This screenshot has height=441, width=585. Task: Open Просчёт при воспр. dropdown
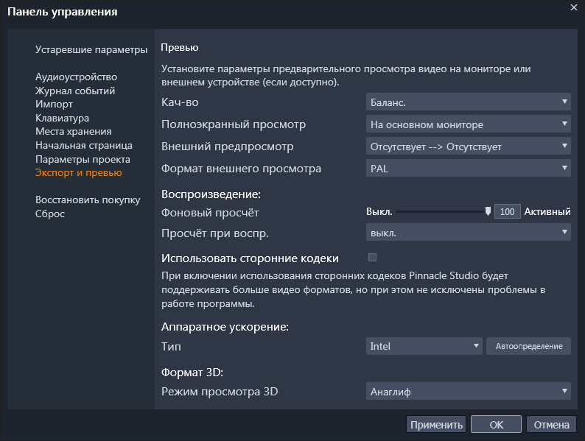(x=468, y=233)
